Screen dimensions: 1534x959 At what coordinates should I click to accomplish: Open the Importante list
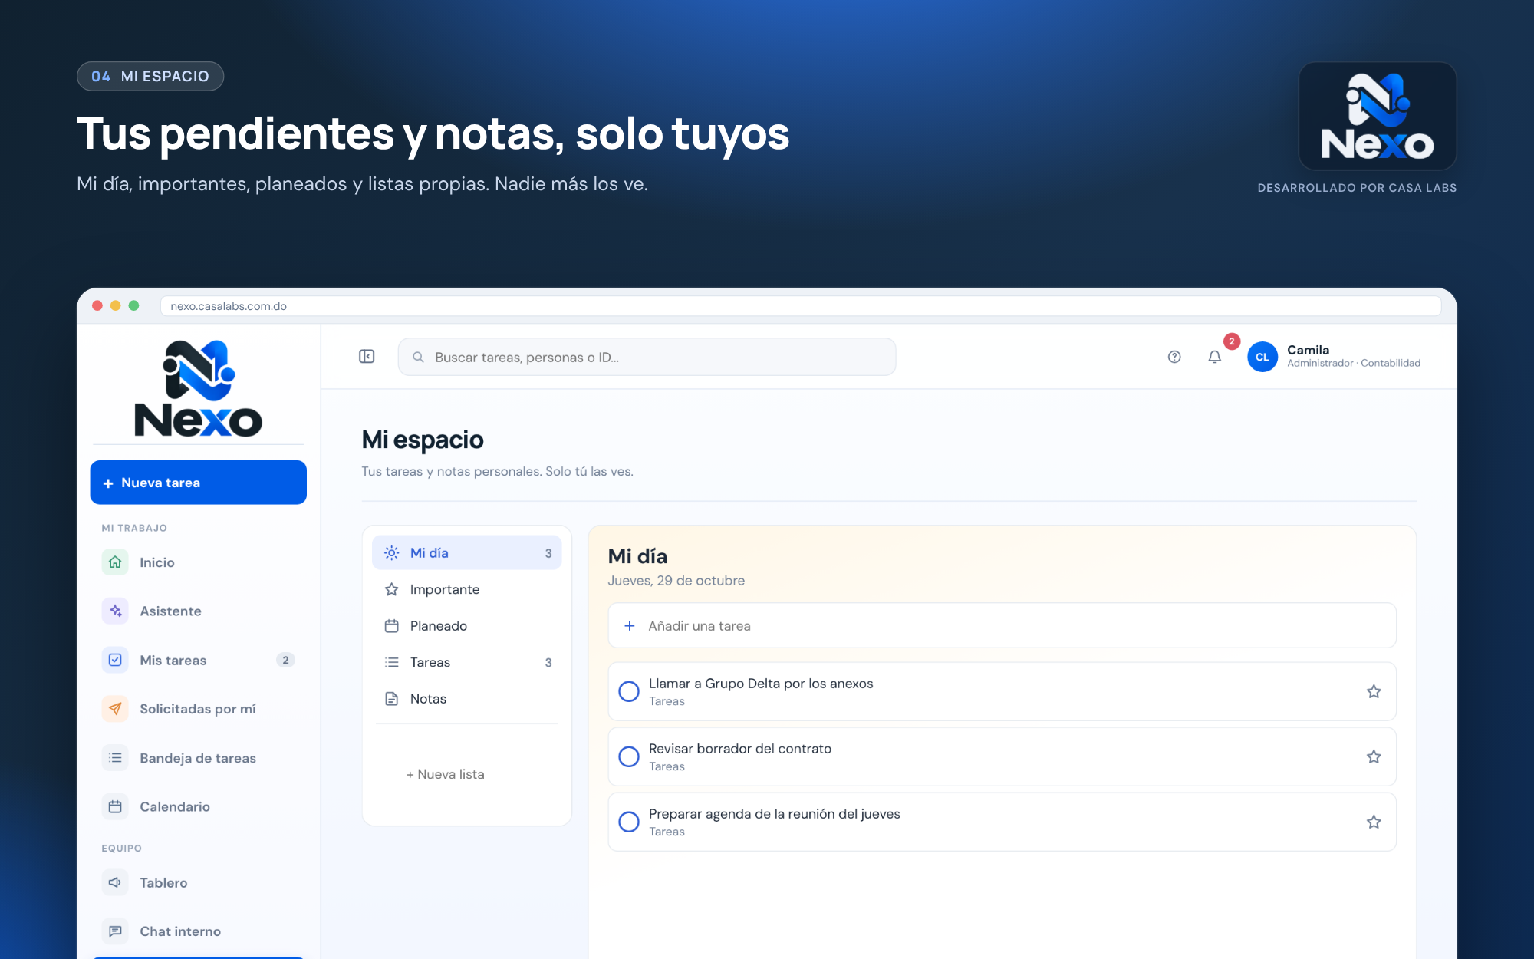(467, 589)
